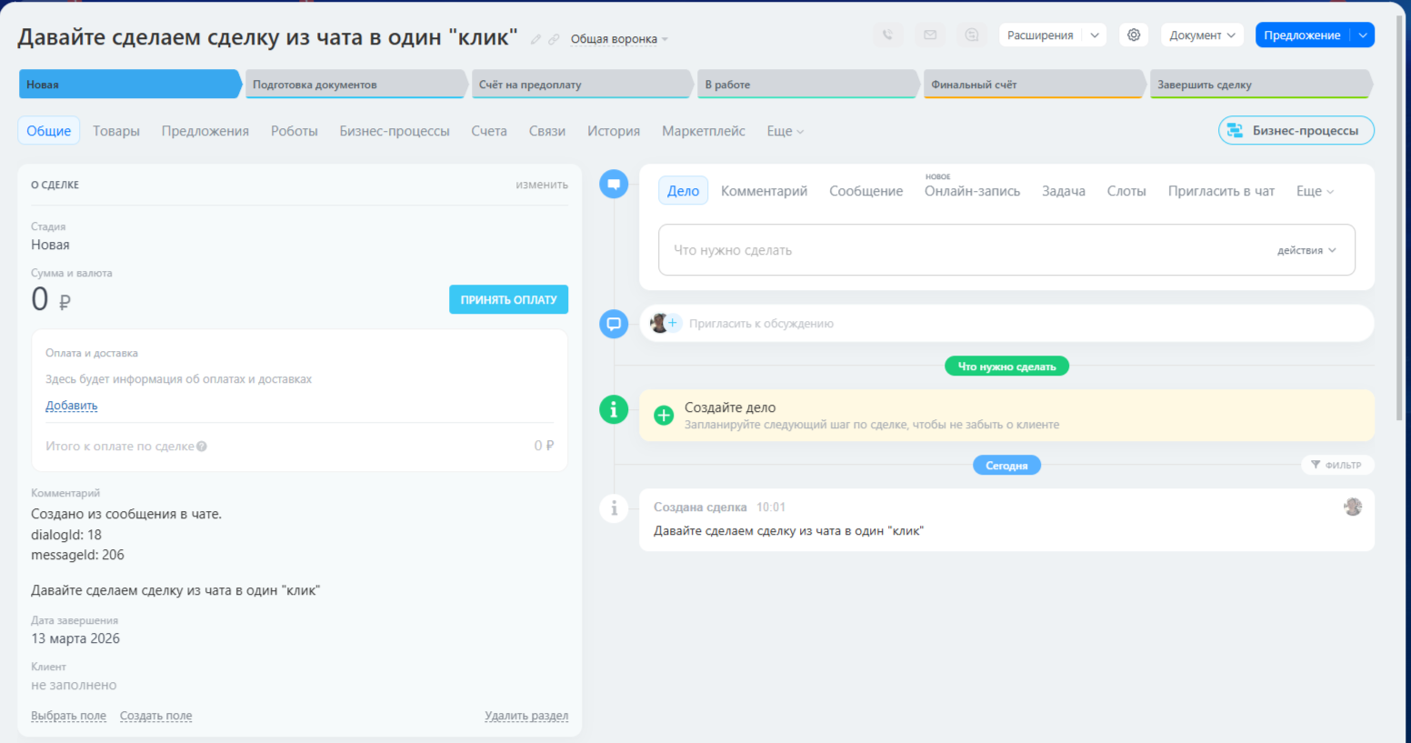
Task: Expand the Общая воронка pipeline dropdown
Action: click(x=618, y=39)
